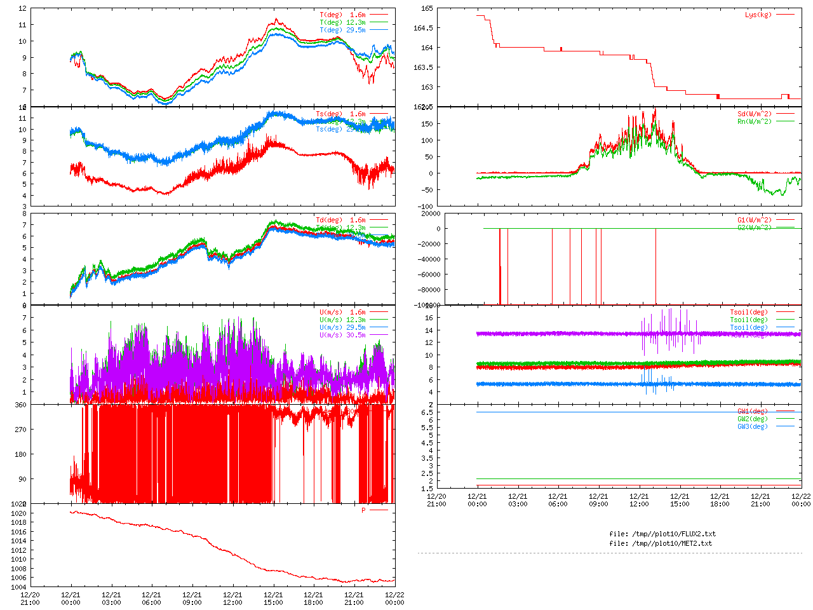This screenshot has width=813, height=610.
Task: Click the red Tsoil(deg) legend entry
Action: click(748, 312)
